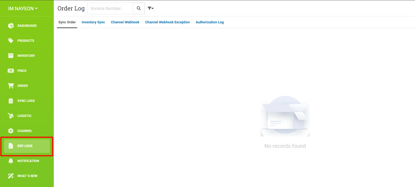Open Logistic from the sidebar
Image resolution: width=415 pixels, height=187 pixels.
click(x=27, y=116)
